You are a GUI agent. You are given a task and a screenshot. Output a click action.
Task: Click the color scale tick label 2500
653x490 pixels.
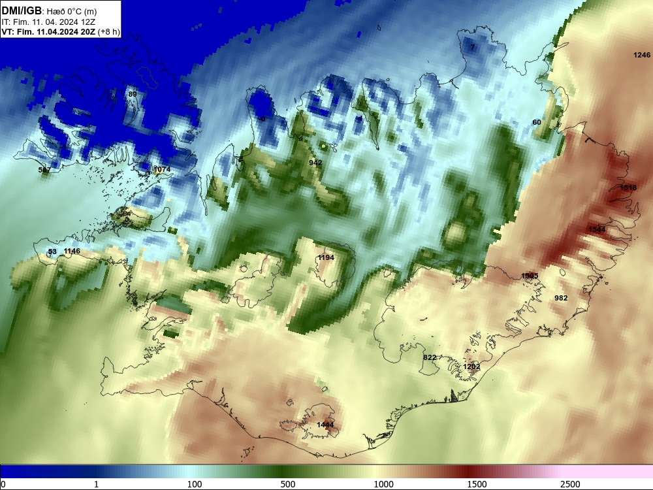point(570,484)
